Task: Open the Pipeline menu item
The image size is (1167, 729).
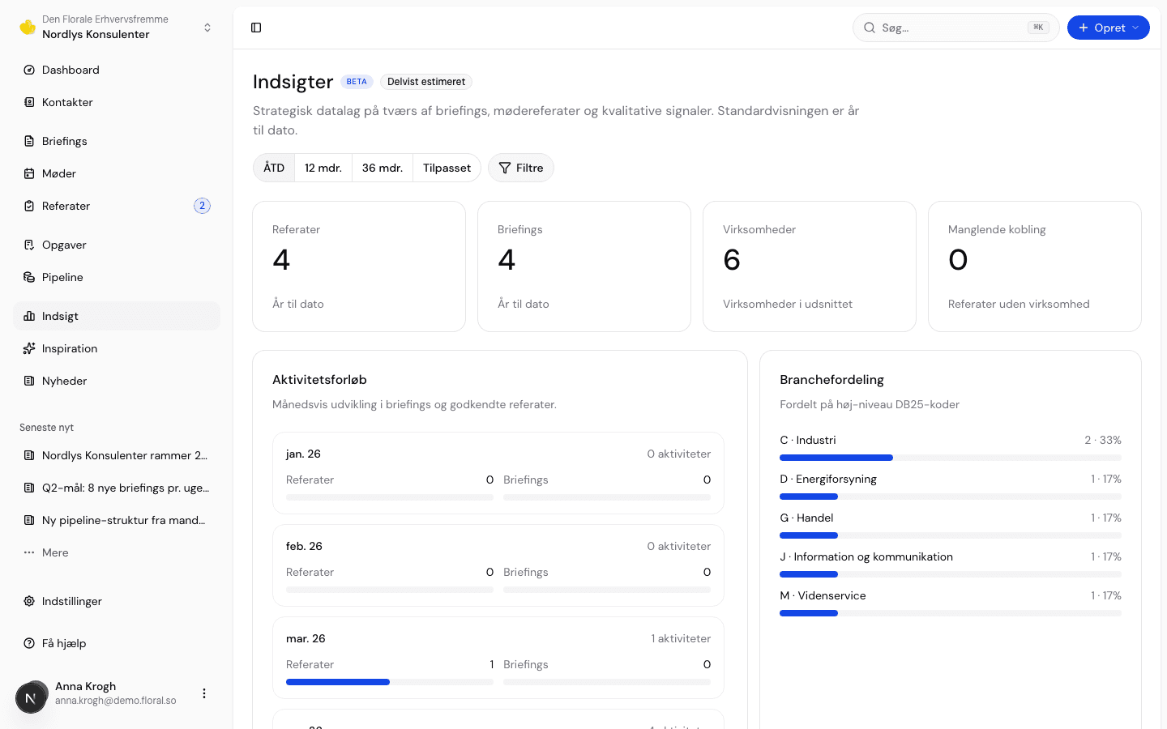Action: coord(117,277)
